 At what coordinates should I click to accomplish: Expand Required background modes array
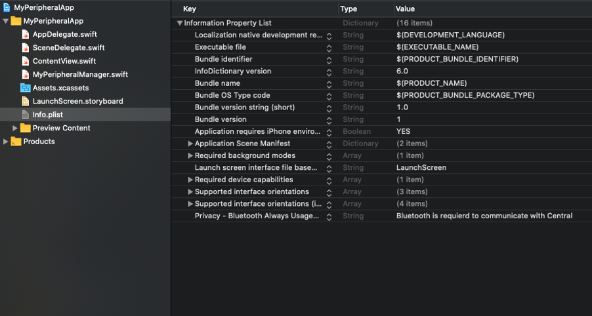click(x=190, y=155)
